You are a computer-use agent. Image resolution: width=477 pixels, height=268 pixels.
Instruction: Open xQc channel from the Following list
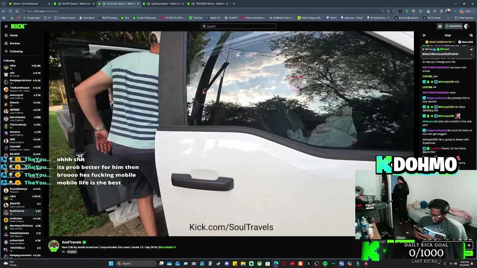coord(22,74)
